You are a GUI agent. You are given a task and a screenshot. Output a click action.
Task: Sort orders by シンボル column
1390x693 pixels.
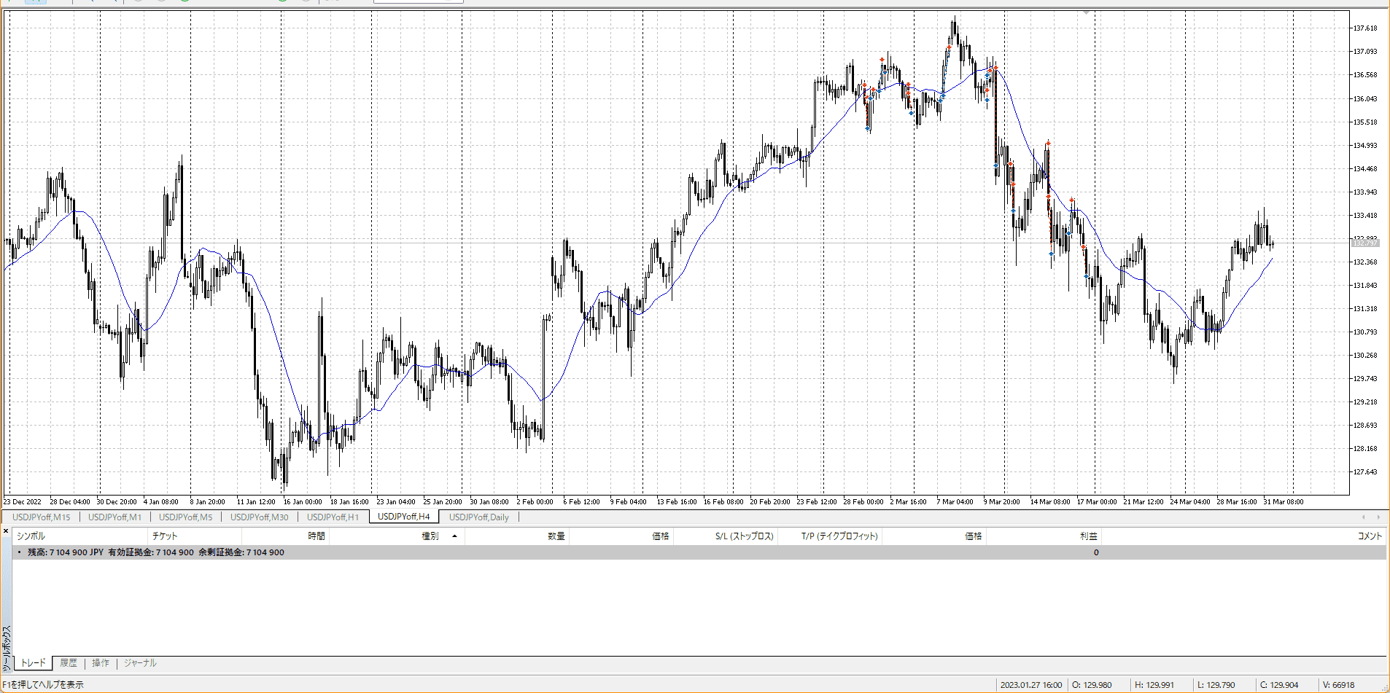pos(31,536)
